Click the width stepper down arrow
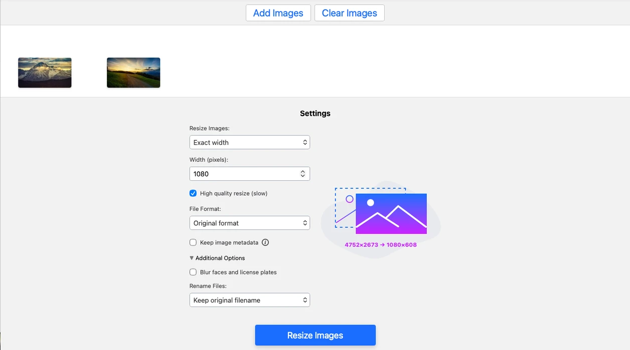 point(302,176)
